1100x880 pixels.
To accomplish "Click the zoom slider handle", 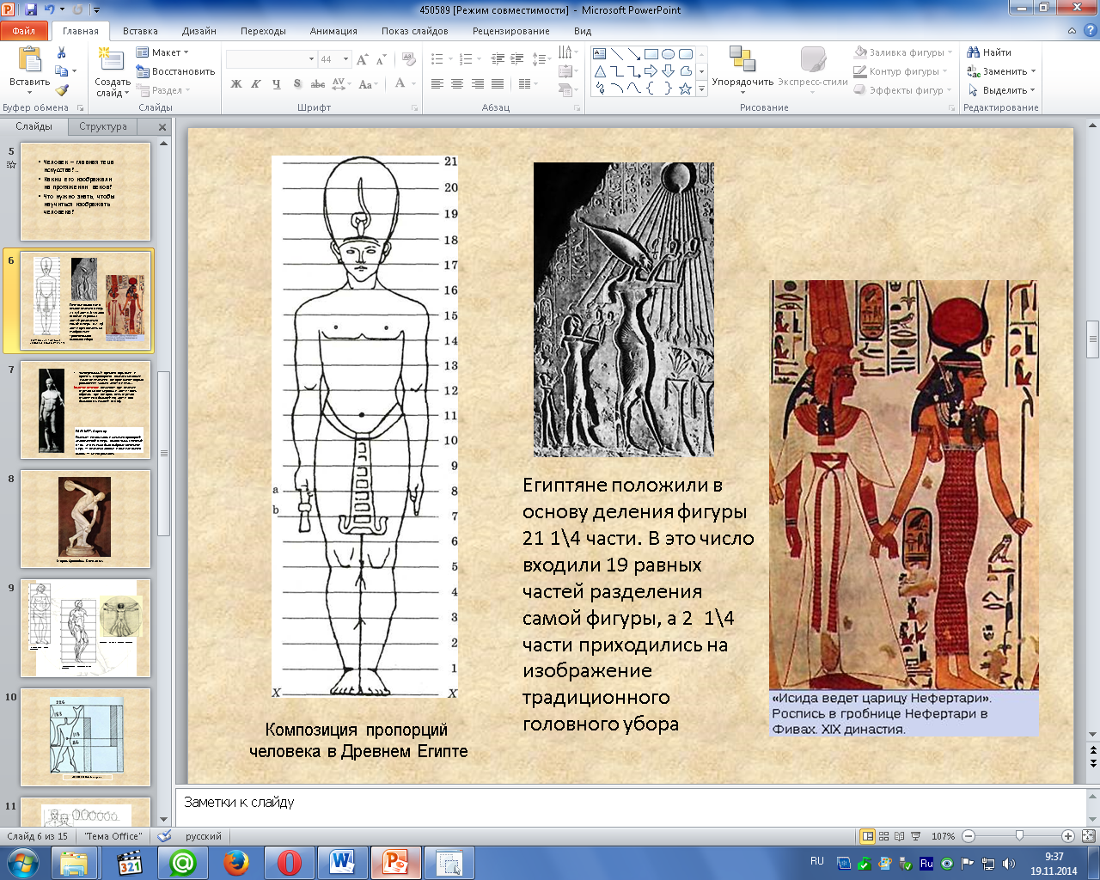I will (1019, 836).
